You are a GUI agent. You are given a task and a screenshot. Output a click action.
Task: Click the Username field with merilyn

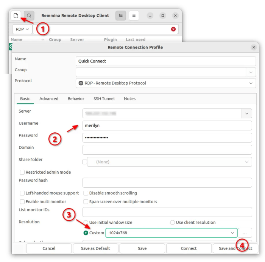click(167, 126)
